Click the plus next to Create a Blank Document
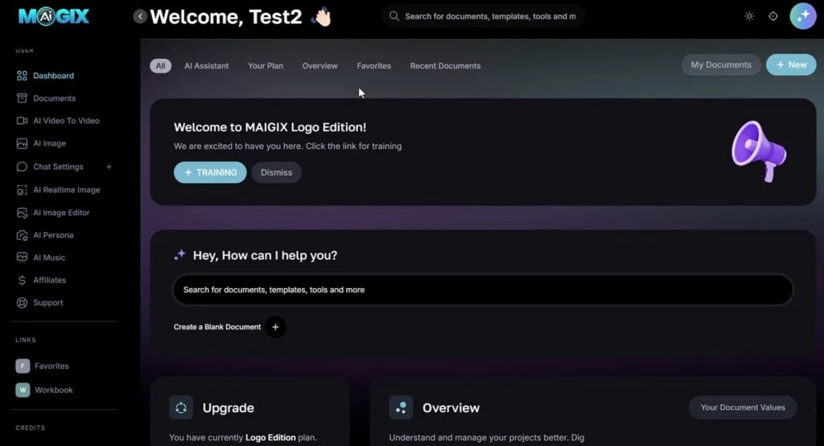Image resolution: width=824 pixels, height=446 pixels. coord(275,327)
